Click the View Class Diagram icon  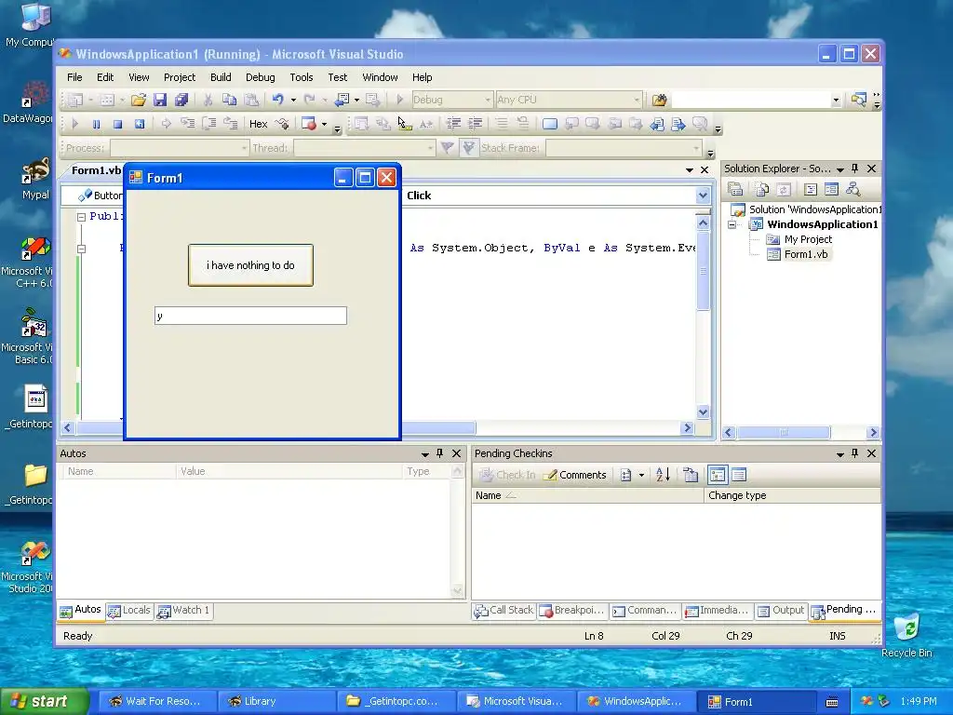[852, 189]
